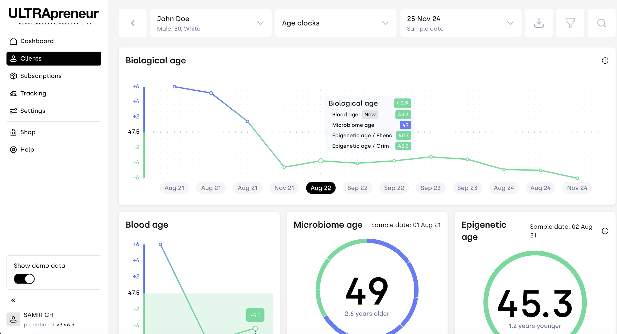Click the Help lifebuoy icon

pyautogui.click(x=13, y=150)
